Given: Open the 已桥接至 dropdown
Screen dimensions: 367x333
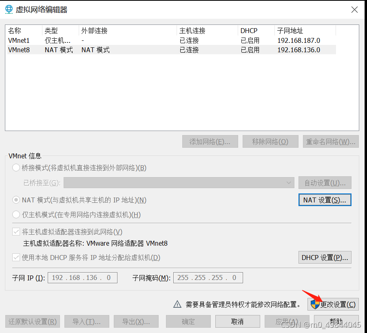Looking at the screenshot, I should tap(179, 183).
